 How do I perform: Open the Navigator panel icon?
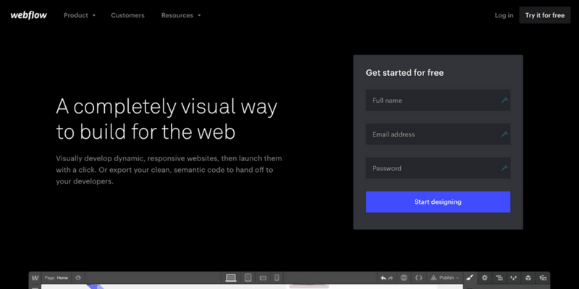click(x=499, y=277)
